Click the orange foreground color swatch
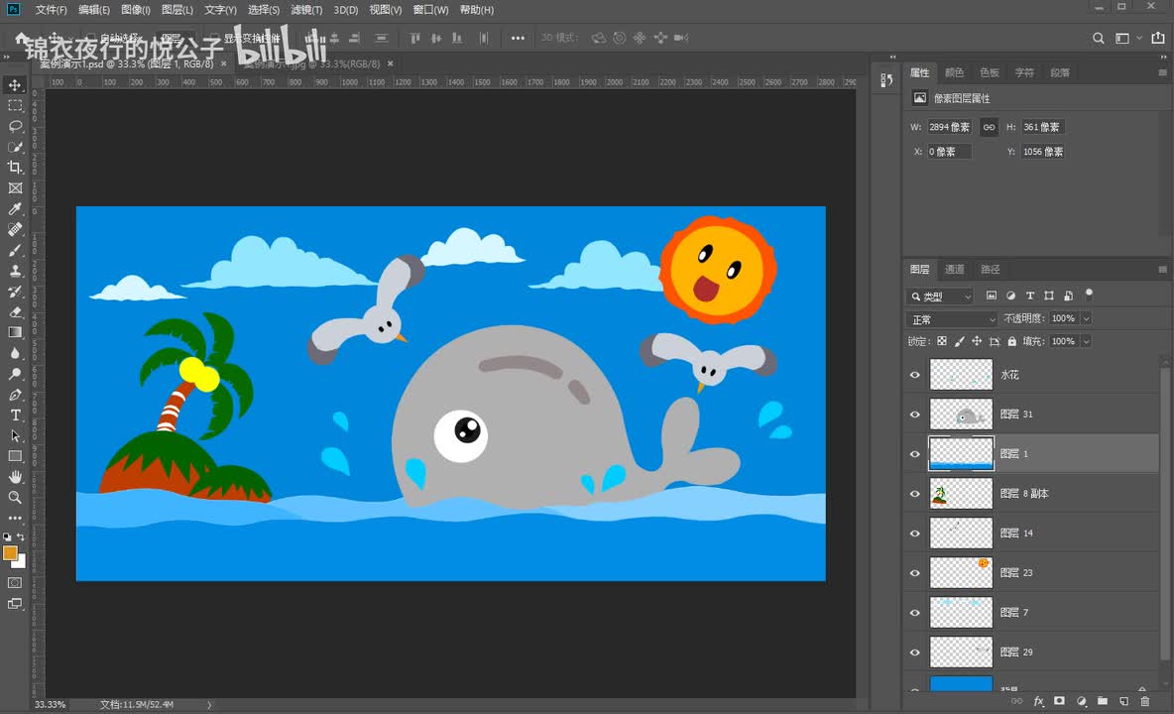1174x714 pixels. point(10,552)
